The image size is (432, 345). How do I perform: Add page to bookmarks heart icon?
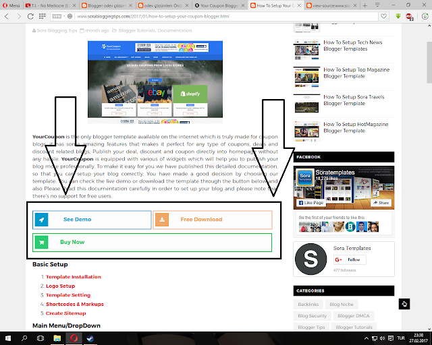(x=383, y=16)
